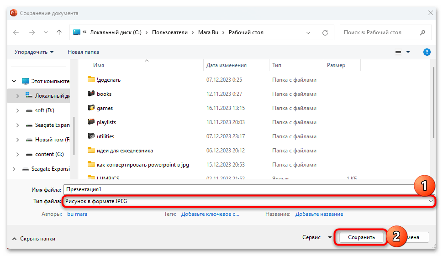This screenshot has width=443, height=256.
Task: Open the Упорядочить menu
Action: click(x=34, y=52)
